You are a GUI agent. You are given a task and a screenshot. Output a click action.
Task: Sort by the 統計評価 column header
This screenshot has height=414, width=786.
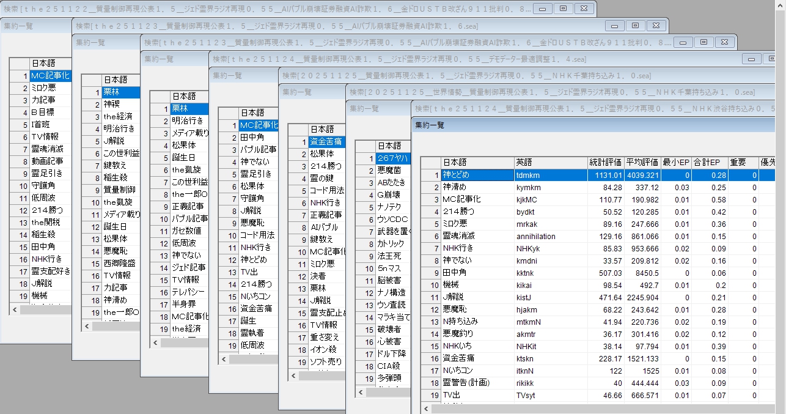[606, 162]
